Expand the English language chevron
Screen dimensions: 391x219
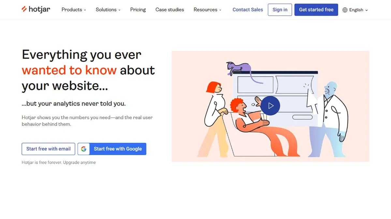click(x=367, y=10)
